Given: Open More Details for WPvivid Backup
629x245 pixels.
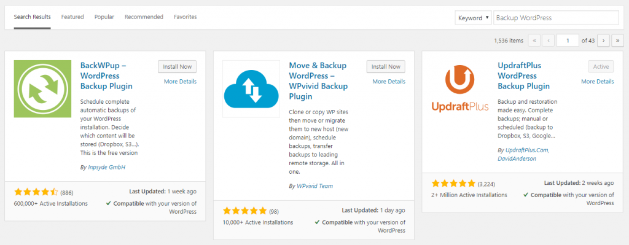Looking at the screenshot, I should point(389,82).
